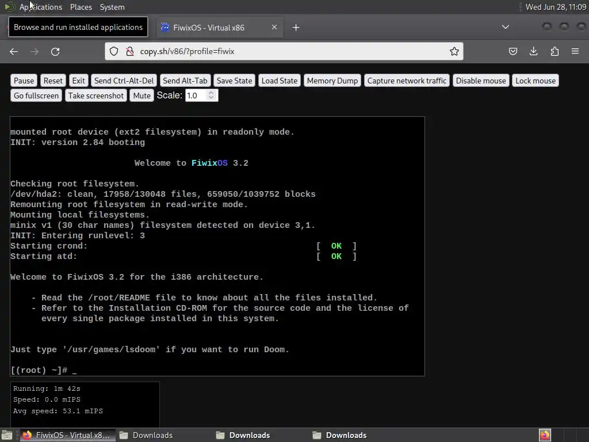Close the FiwixOS tab

[x=274, y=27]
